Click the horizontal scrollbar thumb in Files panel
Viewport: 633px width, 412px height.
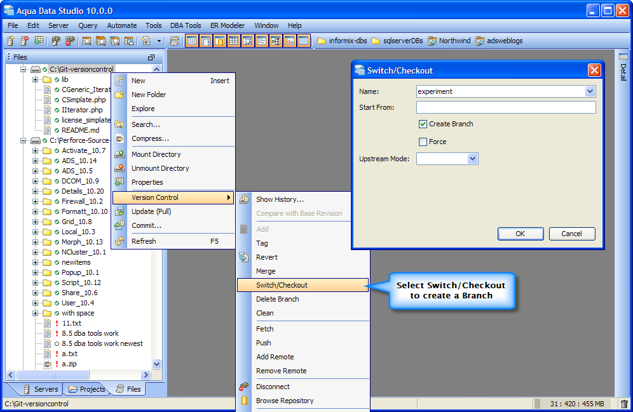(x=53, y=375)
